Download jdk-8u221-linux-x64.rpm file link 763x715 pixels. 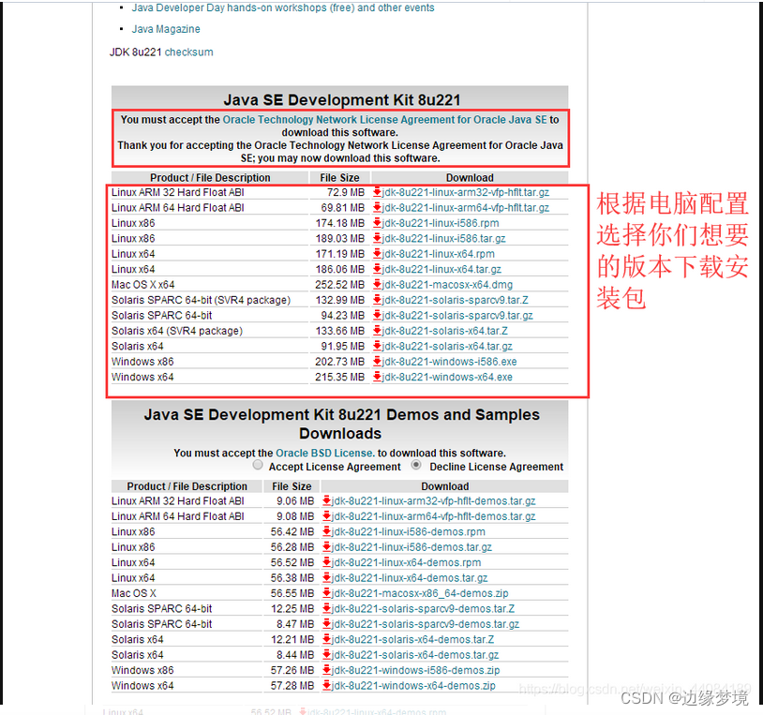(438, 254)
